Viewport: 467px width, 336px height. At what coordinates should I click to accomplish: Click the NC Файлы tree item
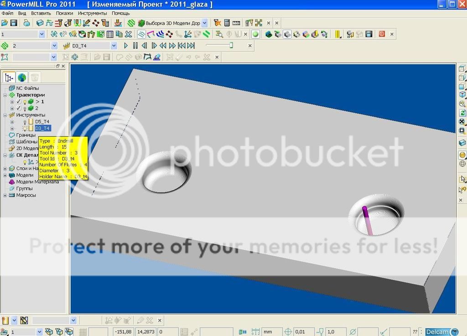27,88
